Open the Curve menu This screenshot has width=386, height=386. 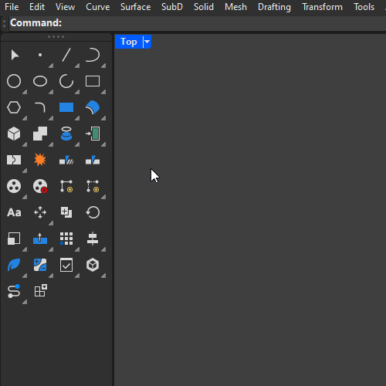pyautogui.click(x=98, y=7)
